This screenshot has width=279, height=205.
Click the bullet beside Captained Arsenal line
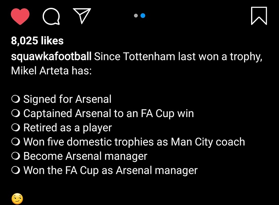click(x=16, y=113)
